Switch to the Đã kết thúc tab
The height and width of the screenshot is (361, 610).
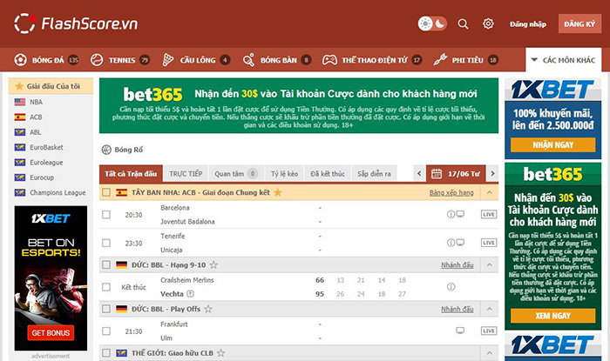pyautogui.click(x=328, y=174)
